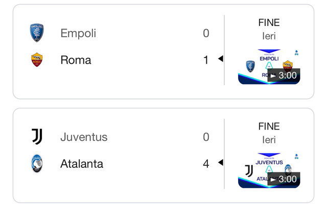The width and height of the screenshot is (327, 204).
Task: Click the Empoli crest inside highlights thumbnail
Action: (250, 66)
